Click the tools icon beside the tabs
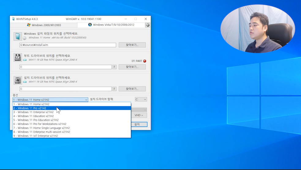Image resolution: width=301 pixels, height=170 pixels. (147, 25)
